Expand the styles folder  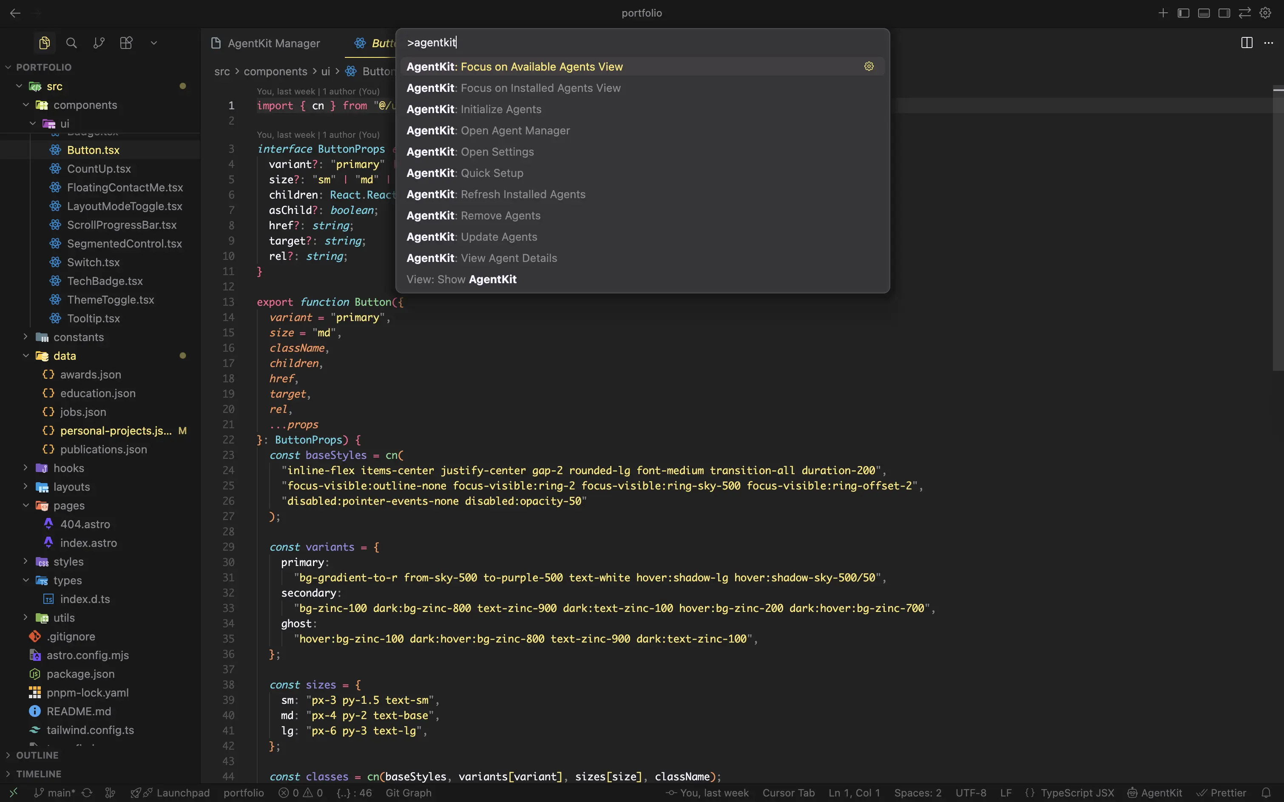point(100,562)
